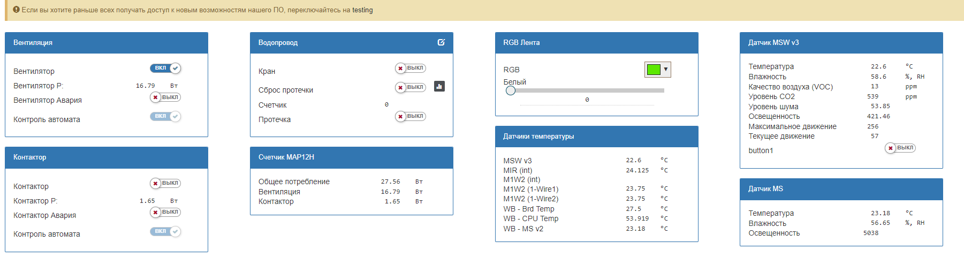Click M1W2 (1-Wire1) temperature row
Image resolution: width=964 pixels, height=257 pixels.
pos(597,189)
